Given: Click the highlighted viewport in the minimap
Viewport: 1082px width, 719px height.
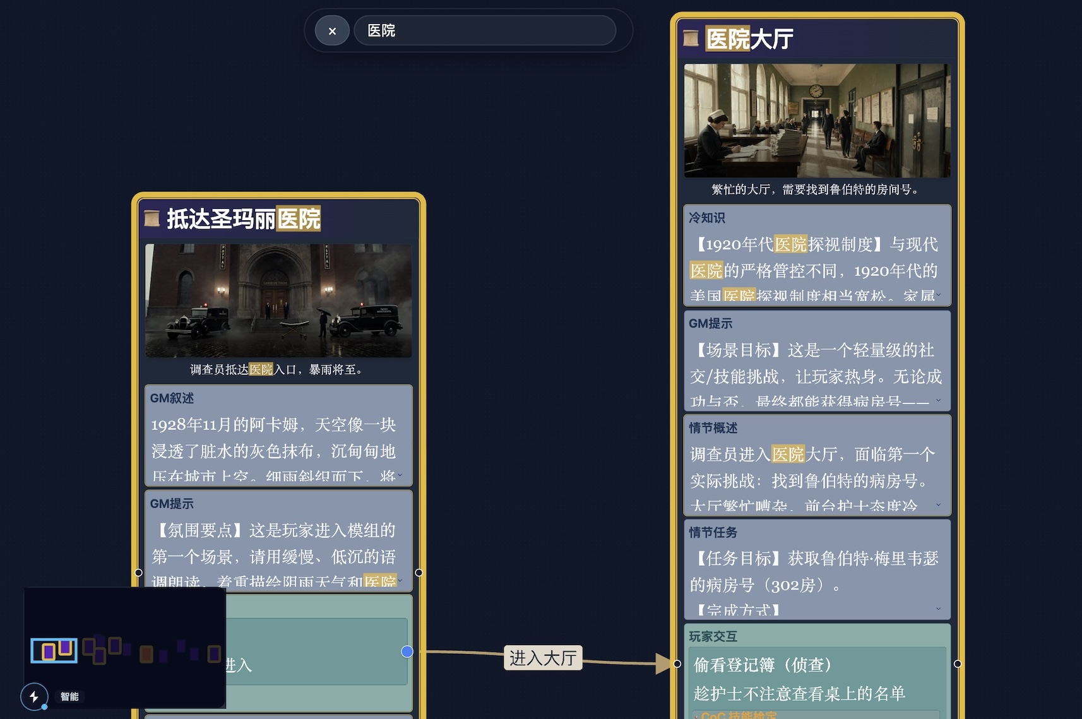Looking at the screenshot, I should (x=54, y=649).
